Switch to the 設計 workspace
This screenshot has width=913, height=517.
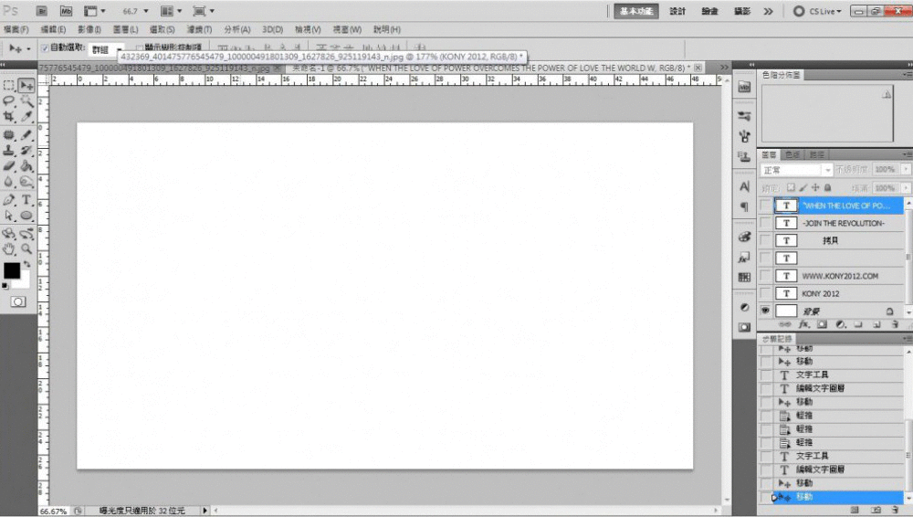coord(677,11)
